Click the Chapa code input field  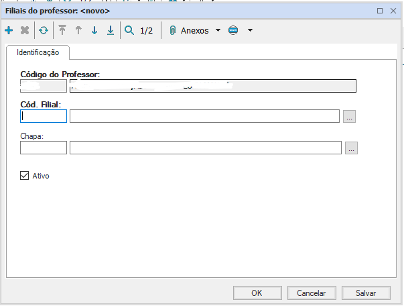(x=44, y=148)
